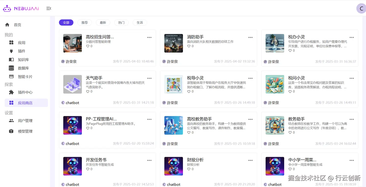This screenshot has height=187, width=366.
Task: Select the 全部 filter tab
Action: pyautogui.click(x=66, y=23)
